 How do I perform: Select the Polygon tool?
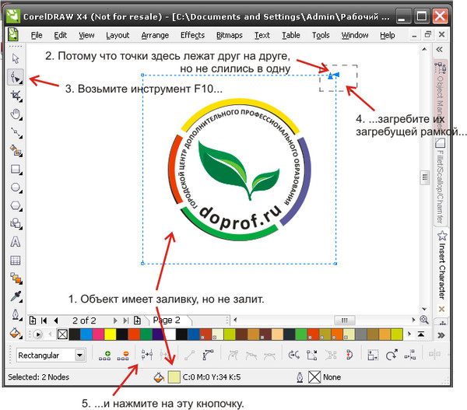click(x=16, y=205)
